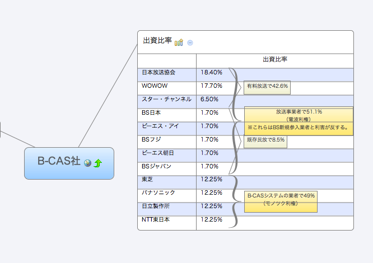Click the chart icon beside 出資比率 title

tap(179, 43)
